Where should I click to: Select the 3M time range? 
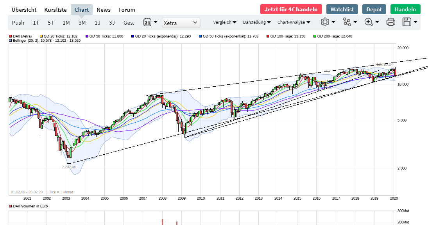(82, 23)
